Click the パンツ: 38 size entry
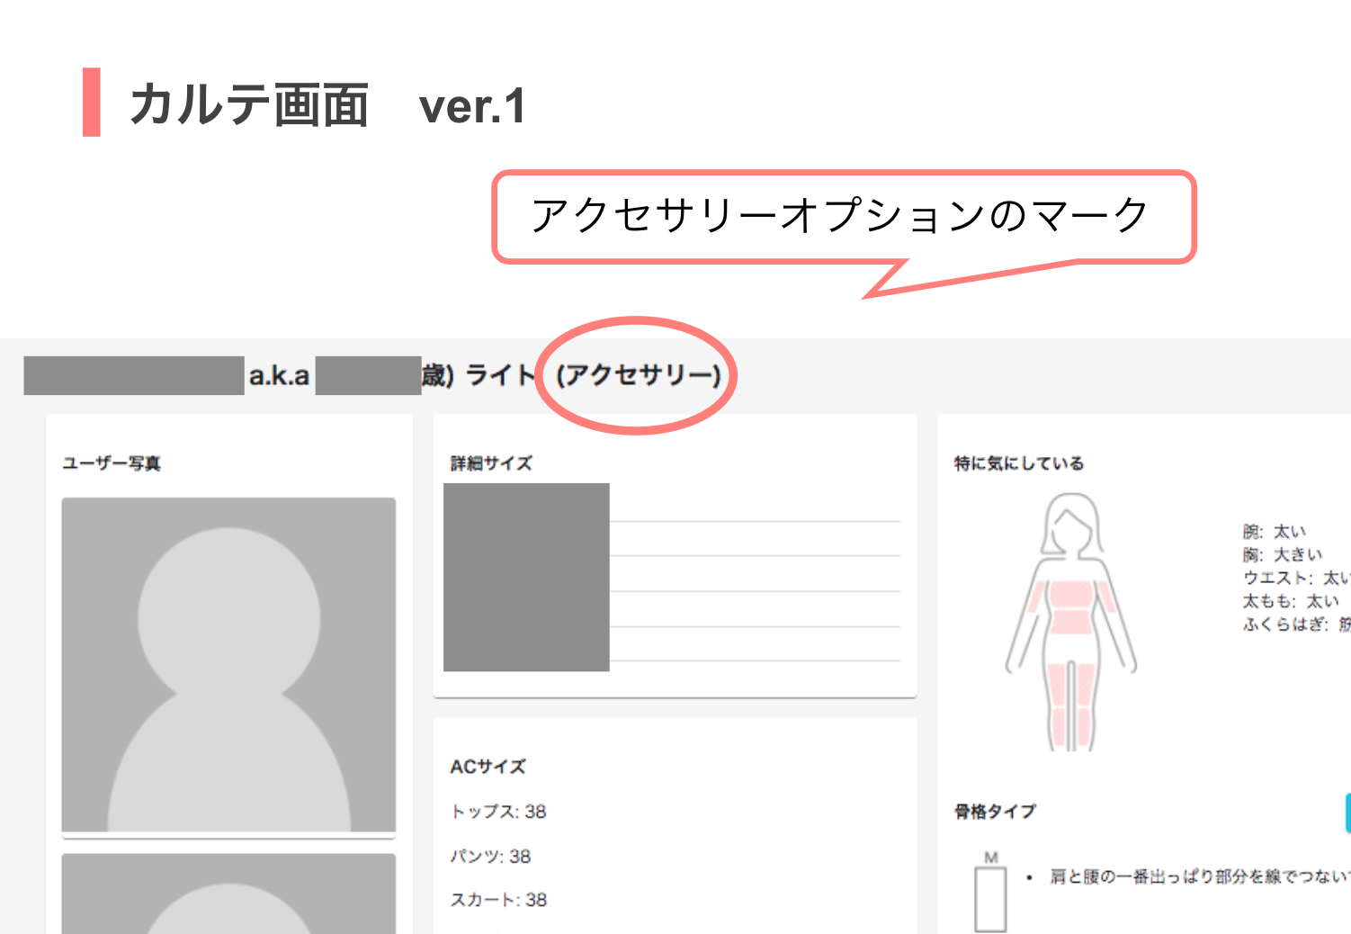 tap(491, 857)
